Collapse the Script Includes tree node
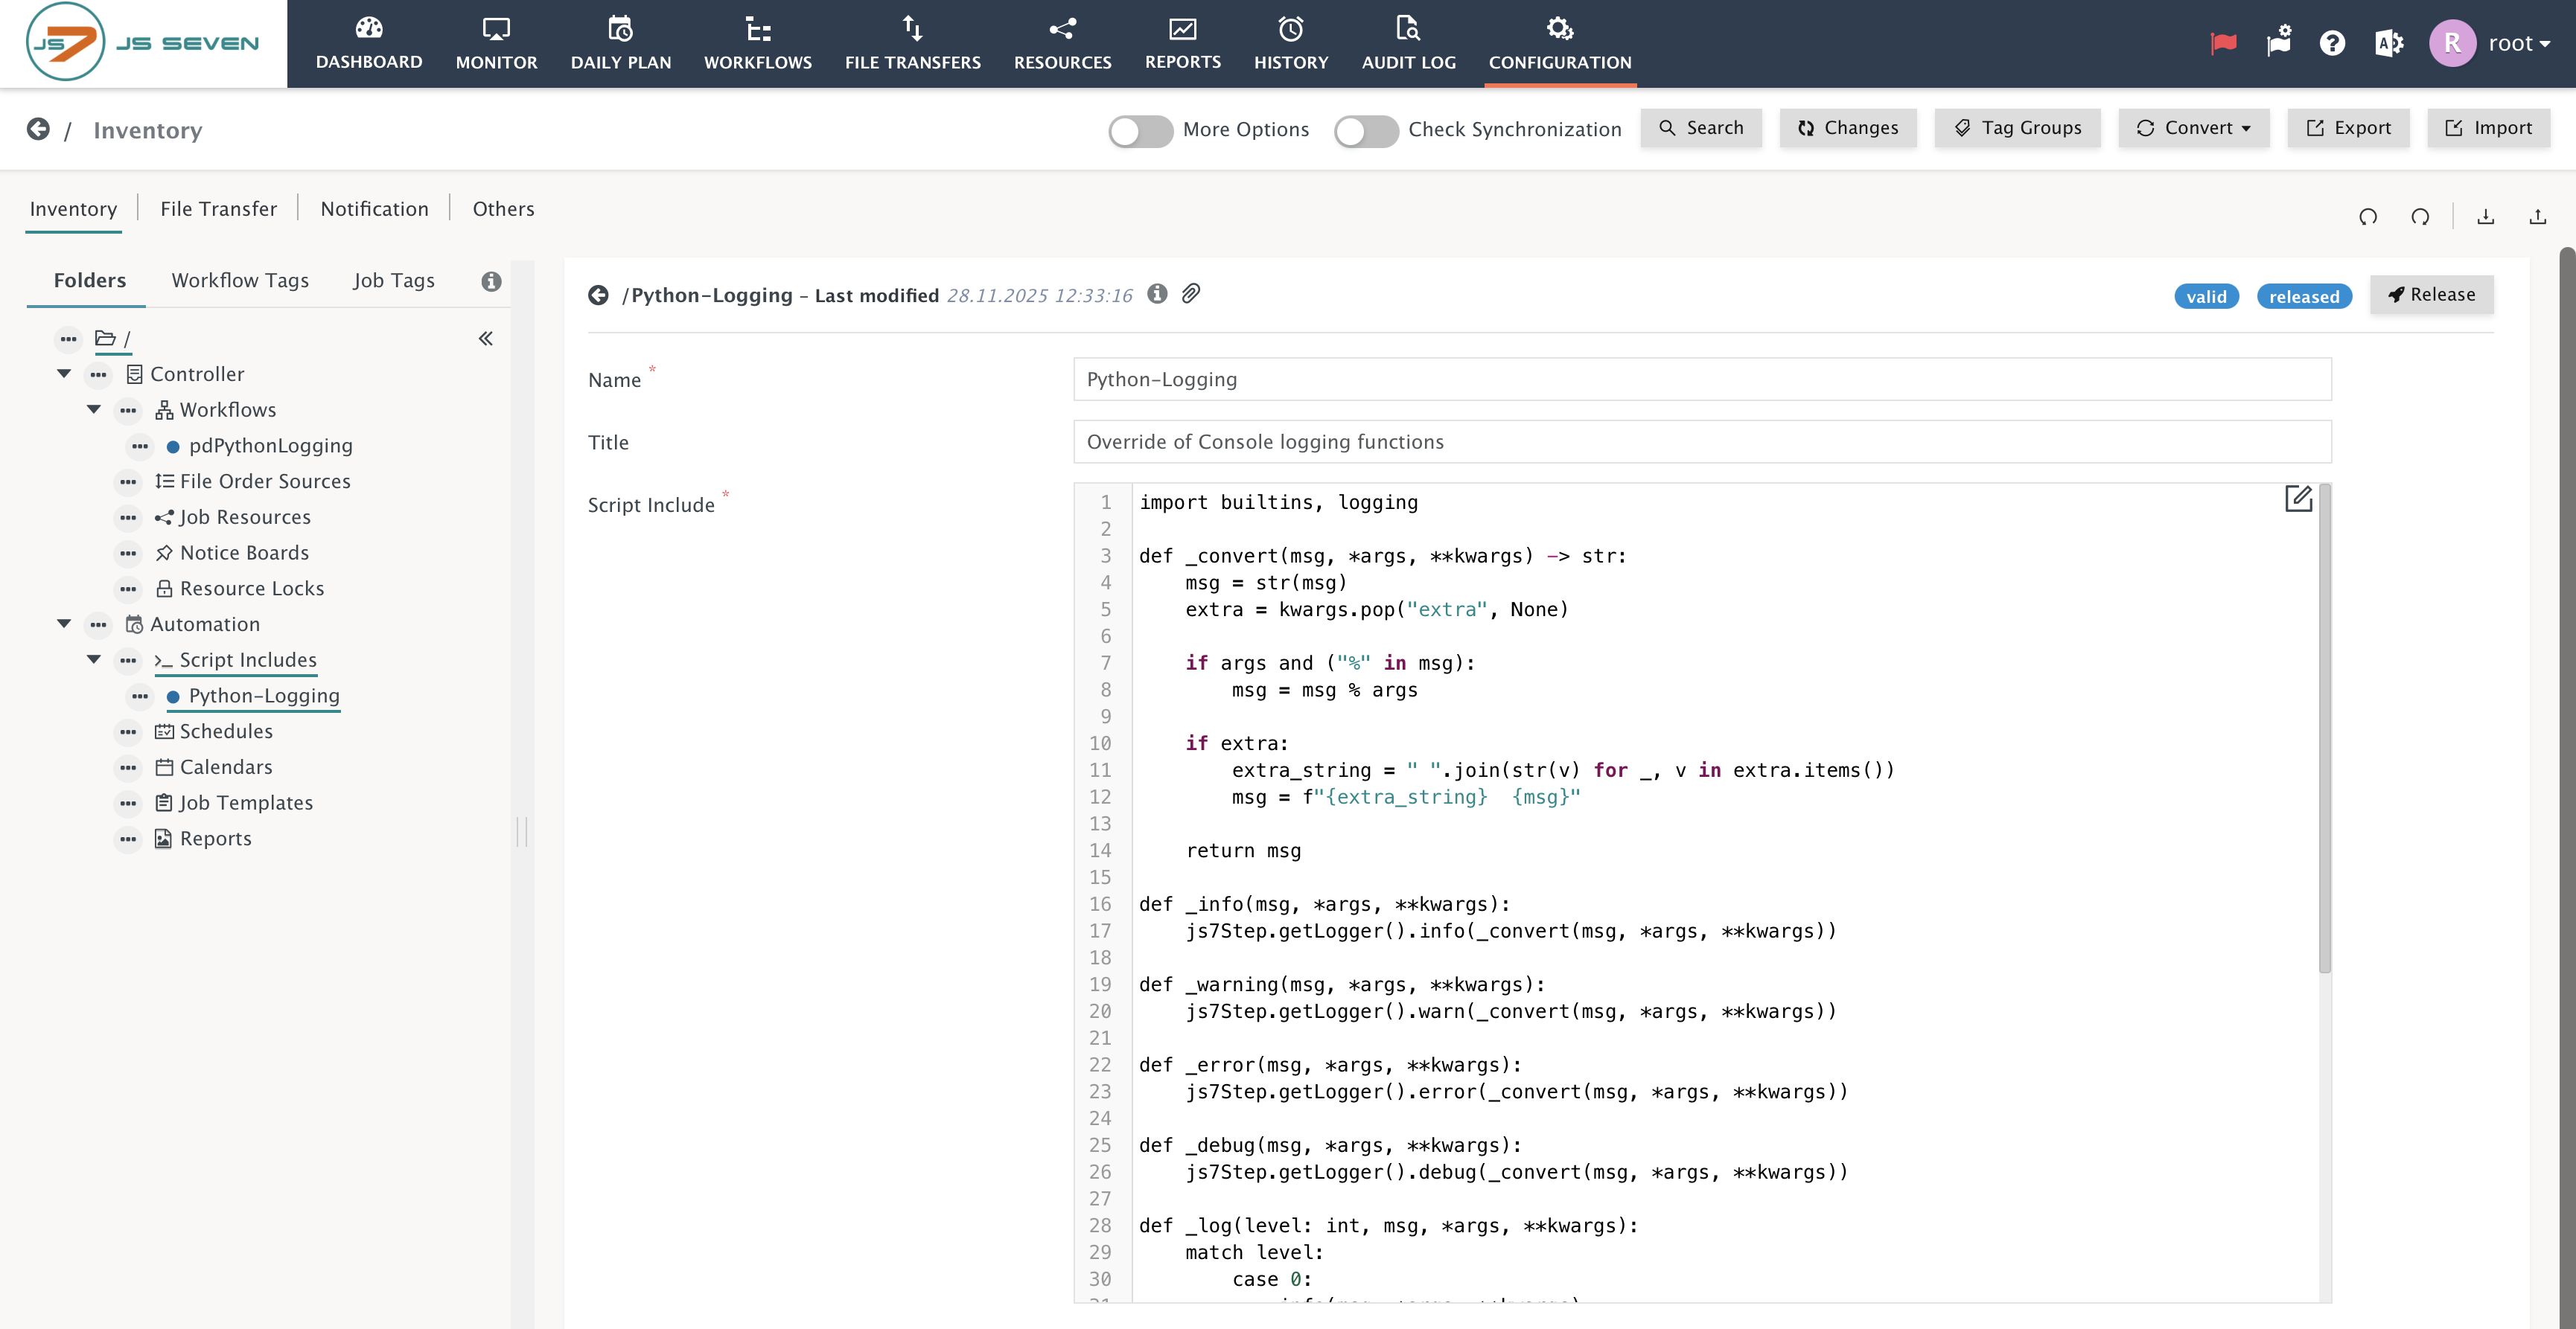This screenshot has height=1329, width=2576. pyautogui.click(x=94, y=659)
